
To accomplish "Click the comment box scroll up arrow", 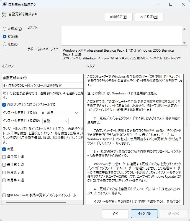I will (184, 29).
